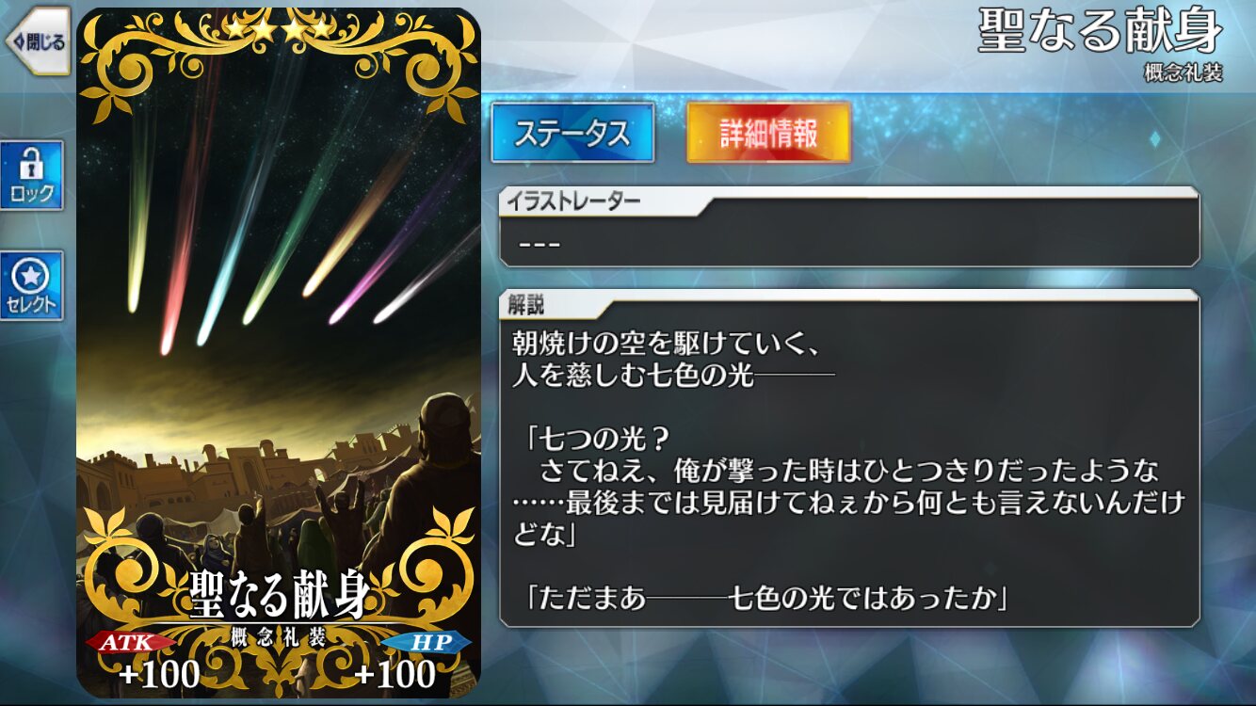Click the 解説 section header
The height and width of the screenshot is (706, 1256).
[x=527, y=303]
